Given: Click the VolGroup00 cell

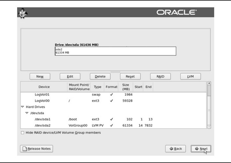Looking at the screenshot, I should click(78, 125).
